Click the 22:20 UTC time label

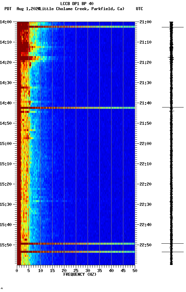tap(146, 185)
